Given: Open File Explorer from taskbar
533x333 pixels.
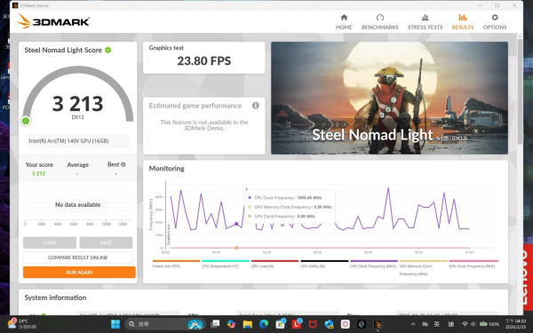Looking at the screenshot, I should 248,324.
